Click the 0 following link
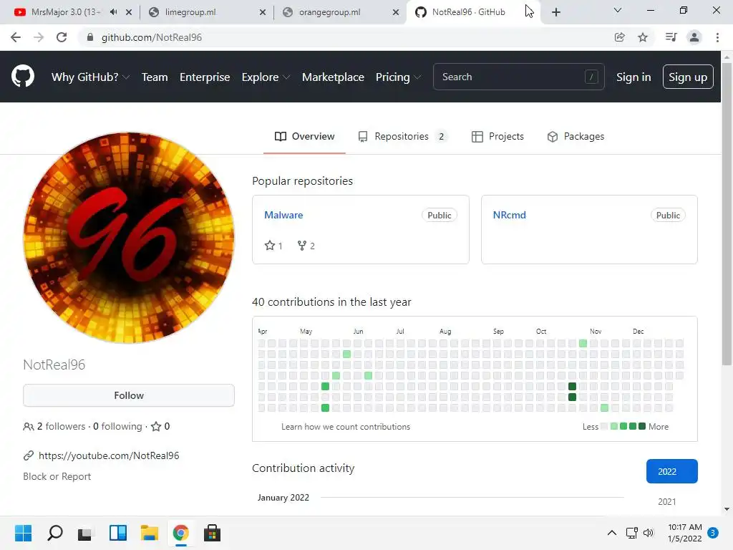Viewport: 733px width, 550px height. point(117,427)
